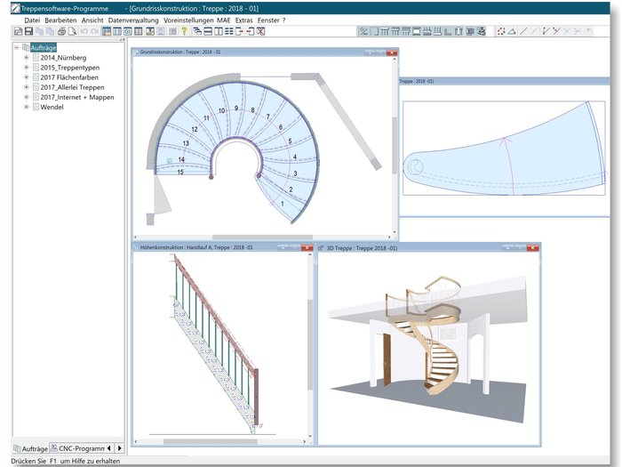Open the Extras menu

pos(244,20)
